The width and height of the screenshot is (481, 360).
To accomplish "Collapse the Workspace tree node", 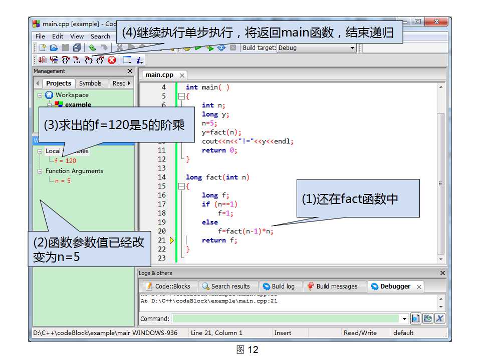I will pos(40,95).
